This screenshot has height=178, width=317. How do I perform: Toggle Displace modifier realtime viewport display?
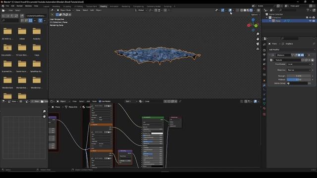pos(299,55)
